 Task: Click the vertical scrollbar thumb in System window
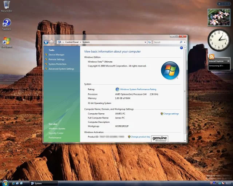(185, 92)
